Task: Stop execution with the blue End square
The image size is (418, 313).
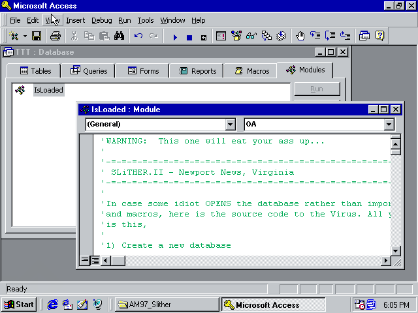Action: pyautogui.click(x=189, y=37)
